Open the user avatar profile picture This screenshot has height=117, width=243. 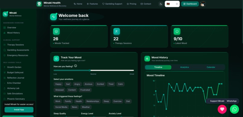203,4
